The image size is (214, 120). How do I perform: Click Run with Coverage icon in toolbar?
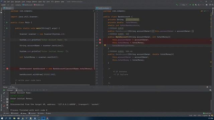(196, 5)
